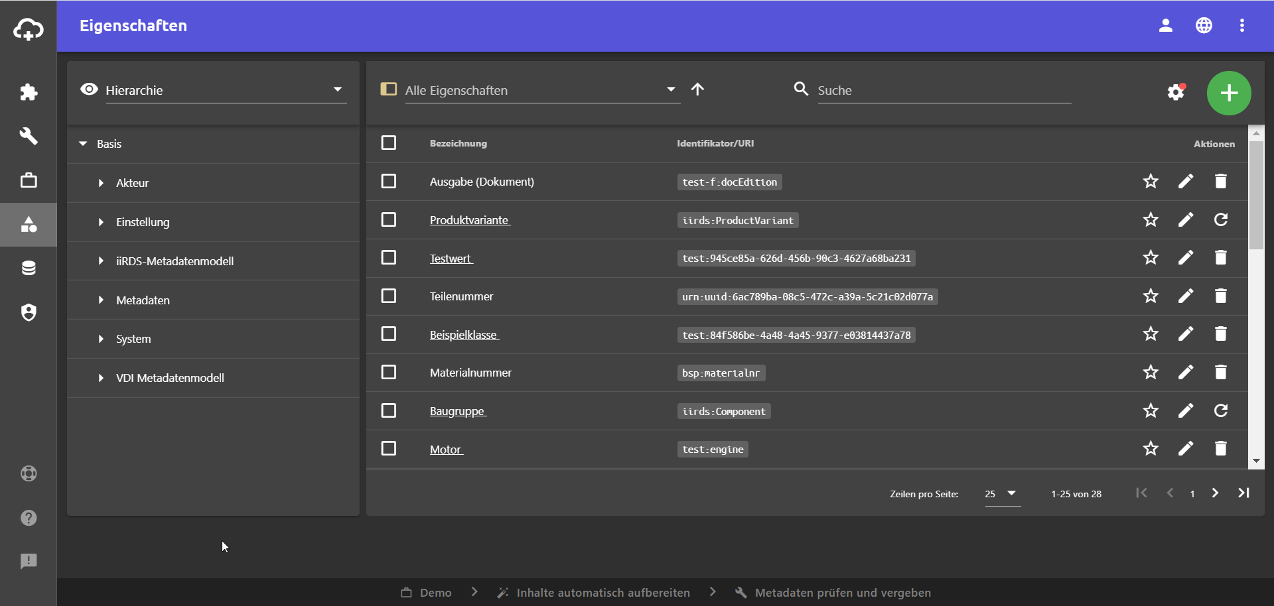This screenshot has width=1274, height=606.
Task: Open the shield user security section
Action: tap(29, 312)
